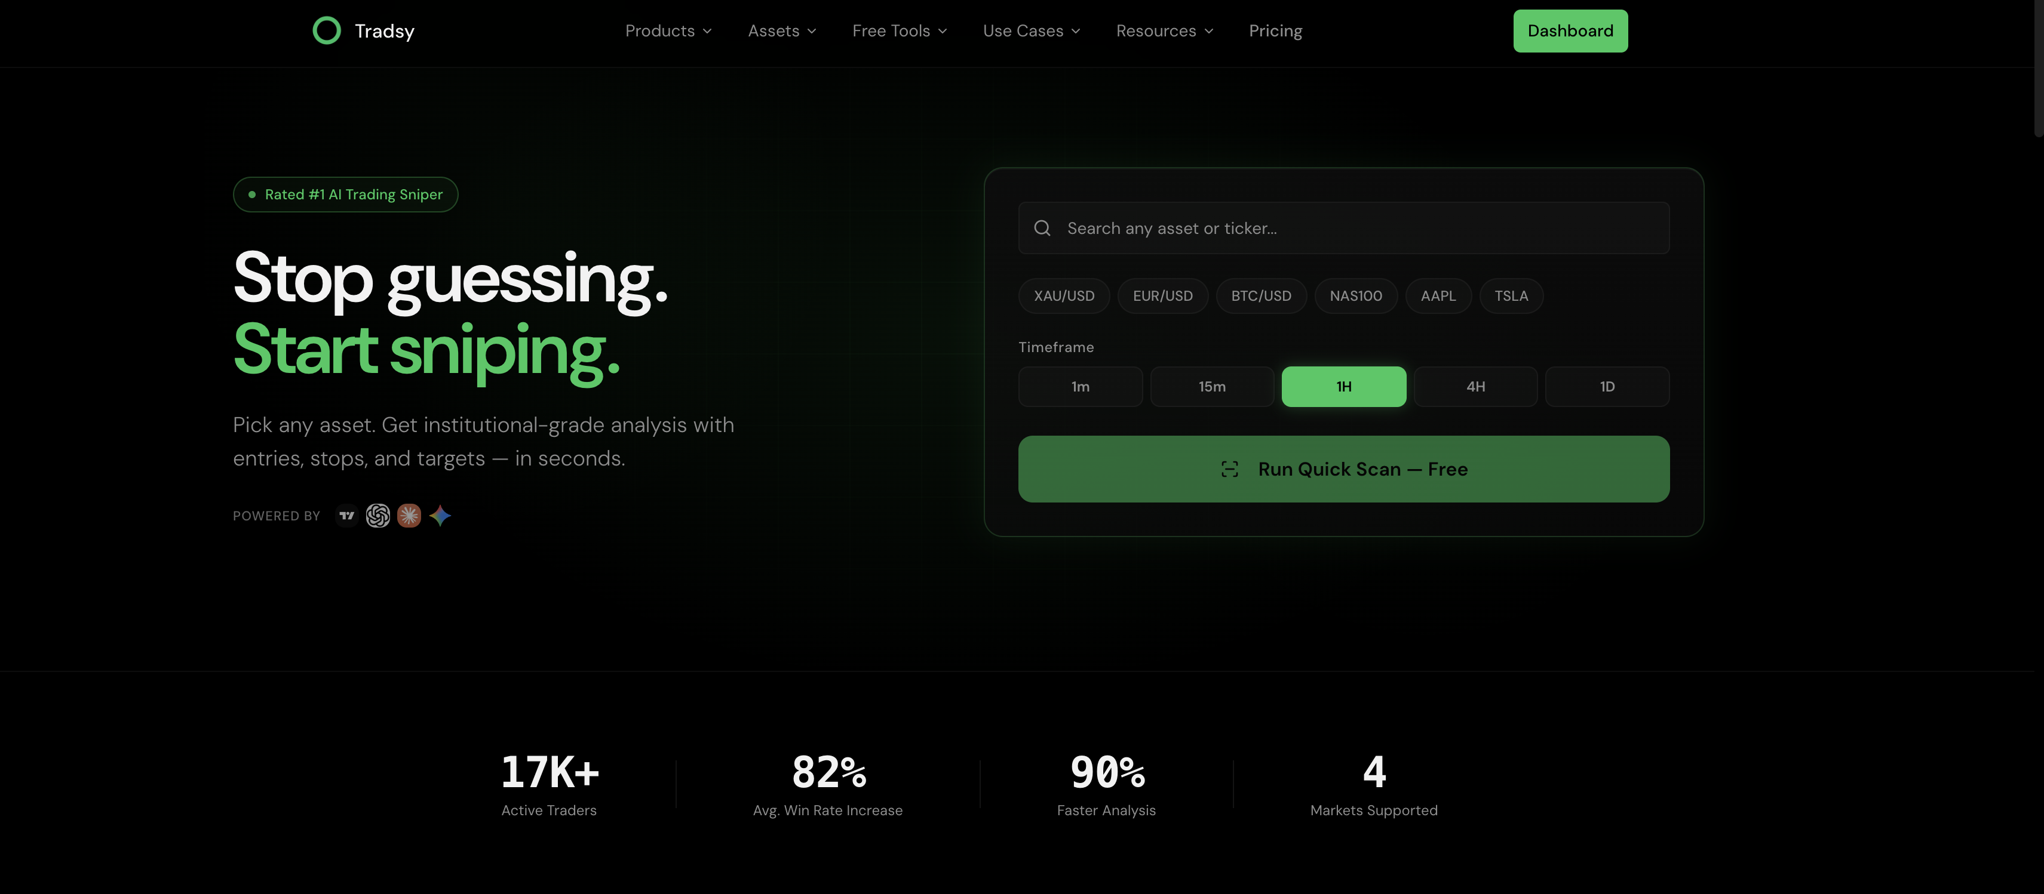The width and height of the screenshot is (2044, 894).
Task: Select the 4H timeframe
Action: [1475, 387]
